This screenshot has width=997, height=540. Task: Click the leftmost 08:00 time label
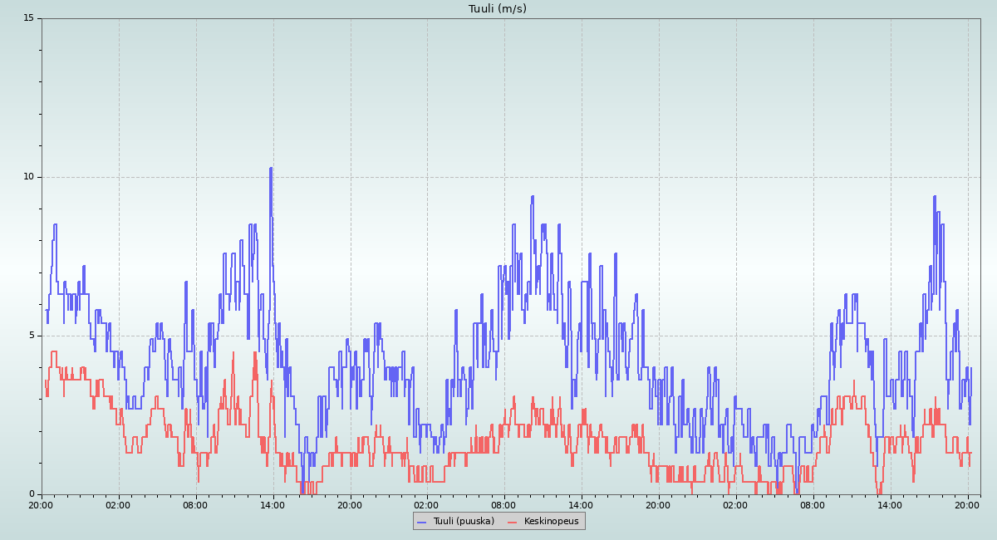pyautogui.click(x=195, y=504)
